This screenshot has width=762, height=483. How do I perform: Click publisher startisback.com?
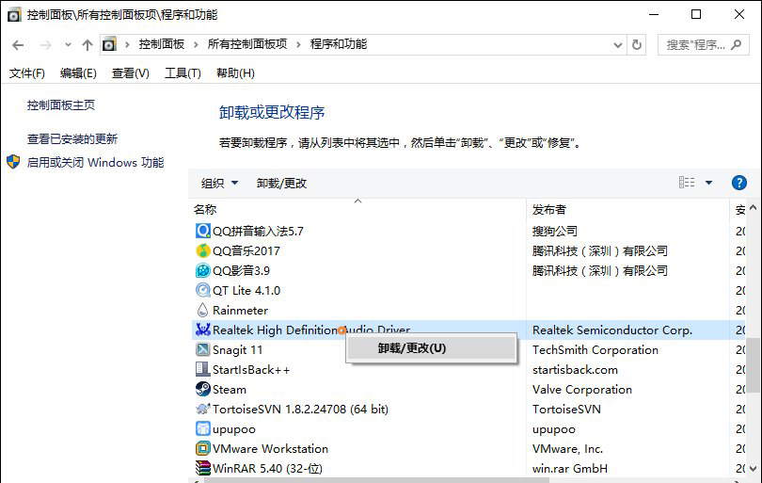click(x=575, y=370)
